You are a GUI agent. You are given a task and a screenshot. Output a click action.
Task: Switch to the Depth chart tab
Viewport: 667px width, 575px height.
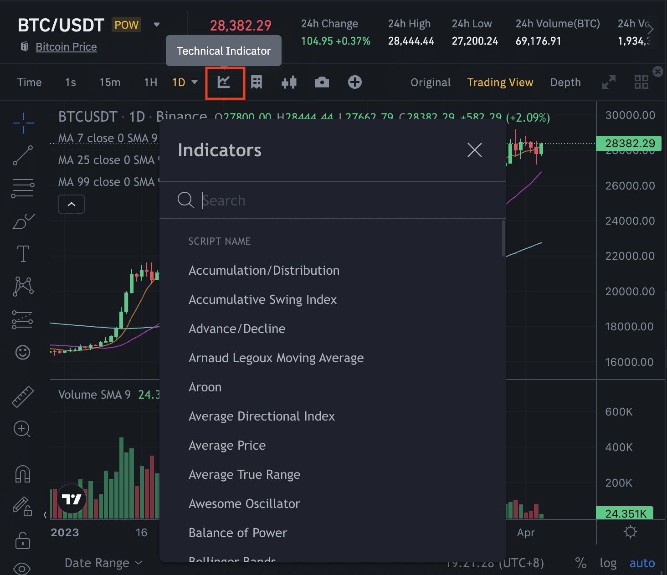[565, 82]
